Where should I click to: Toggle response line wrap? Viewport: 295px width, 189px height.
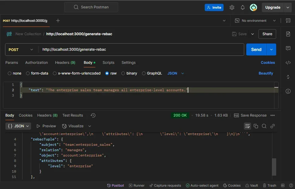click(247, 126)
